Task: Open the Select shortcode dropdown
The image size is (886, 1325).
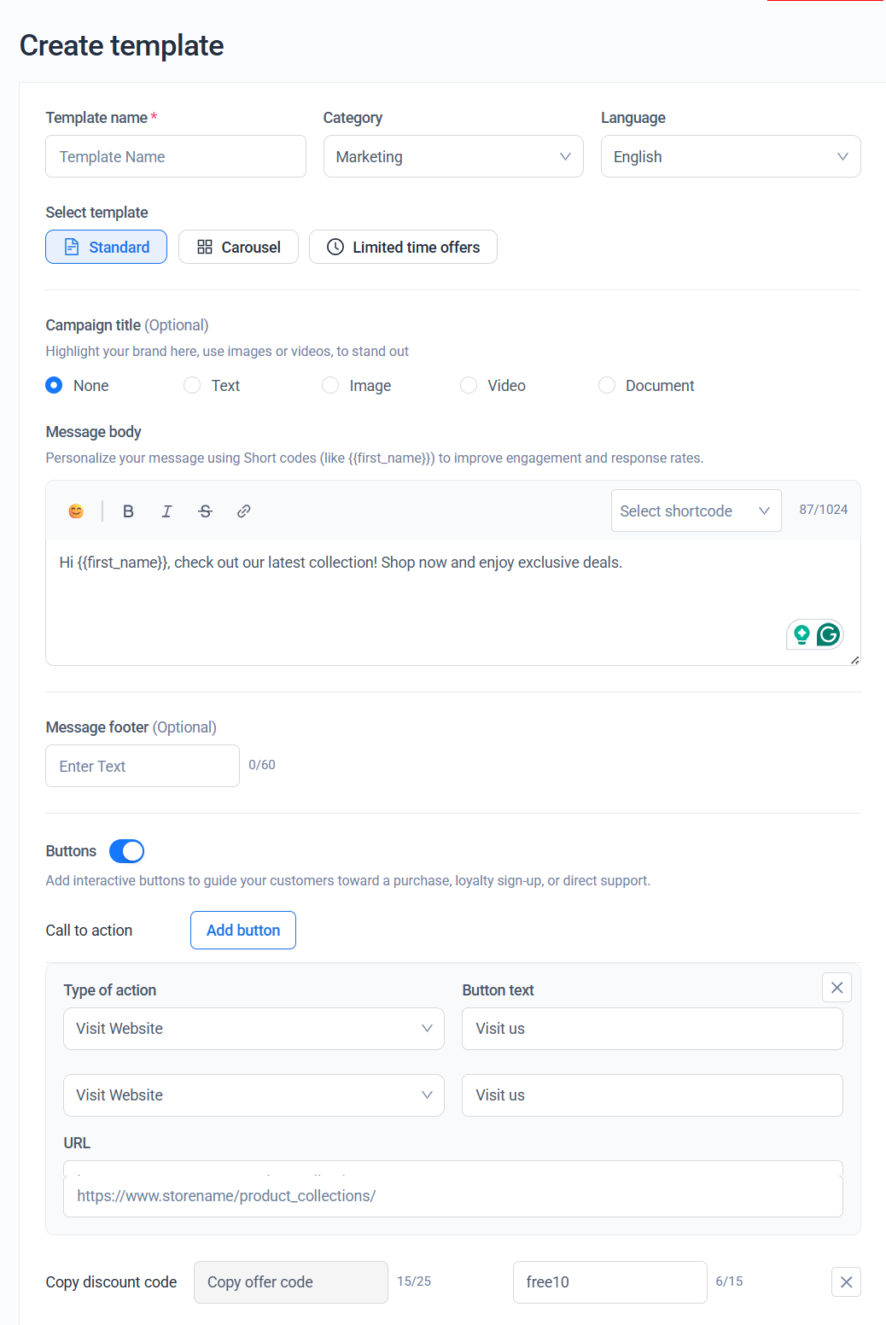Action: (x=696, y=511)
